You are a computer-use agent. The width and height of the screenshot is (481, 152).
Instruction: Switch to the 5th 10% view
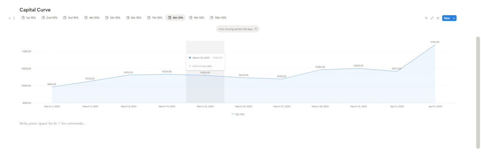pyautogui.click(x=113, y=18)
